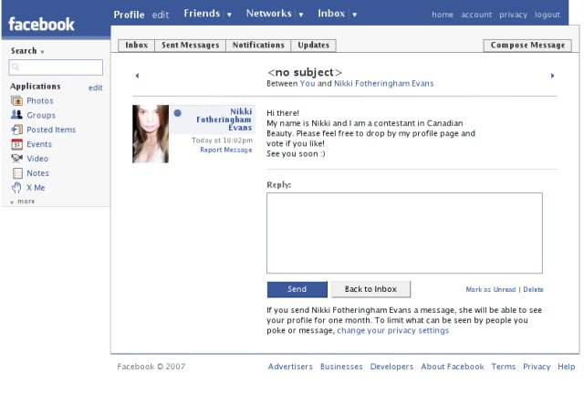
Task: Click the Send button
Action: coord(297,289)
